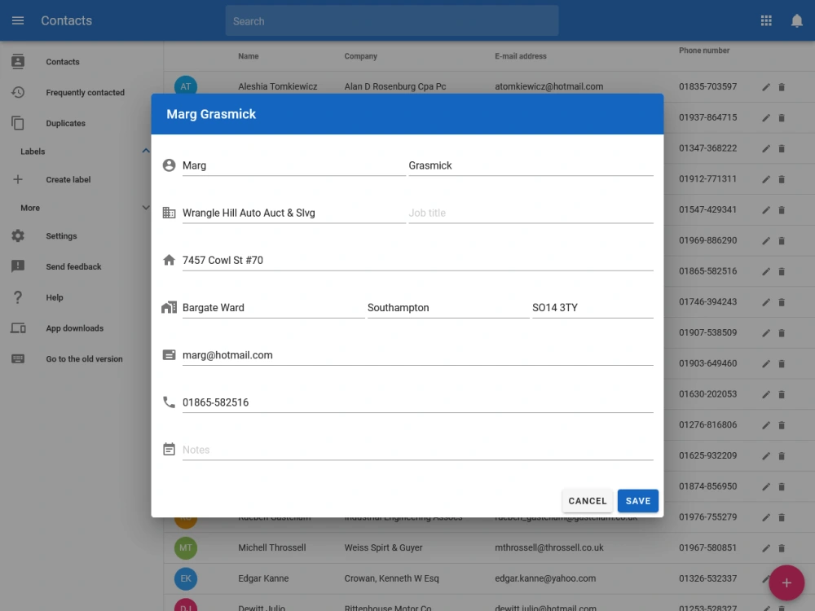815x611 pixels.
Task: Click the Help question mark icon
Action: [18, 297]
